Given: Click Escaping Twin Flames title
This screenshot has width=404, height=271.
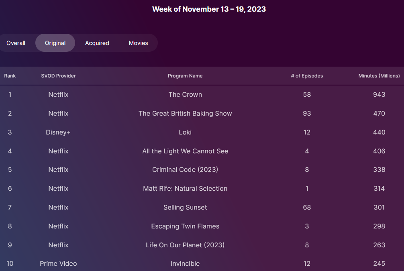Looking at the screenshot, I should click(185, 226).
